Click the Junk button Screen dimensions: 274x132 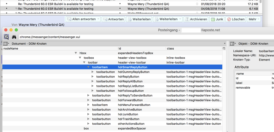[217, 19]
